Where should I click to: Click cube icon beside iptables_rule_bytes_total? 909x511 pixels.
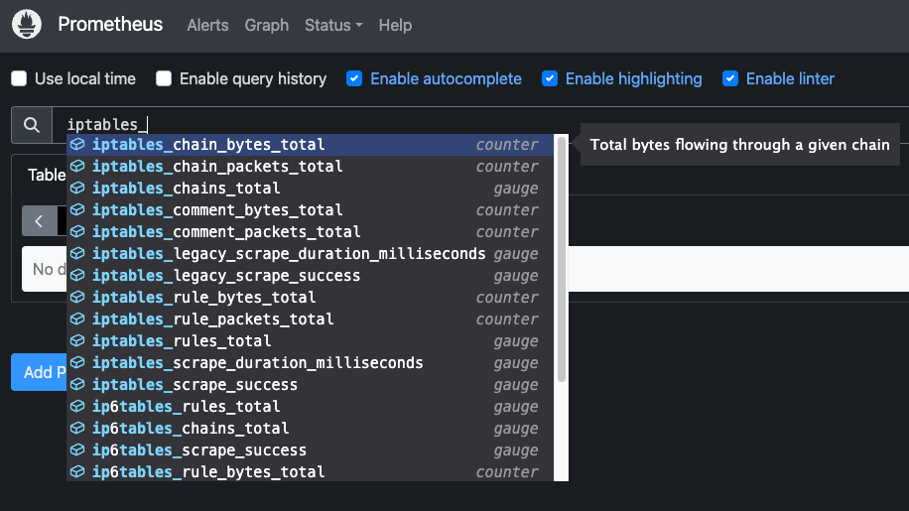[77, 298]
